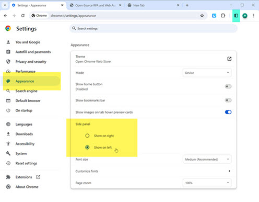The height and width of the screenshot is (202, 259).
Task: Select Show on left radio button
Action: coord(87,148)
